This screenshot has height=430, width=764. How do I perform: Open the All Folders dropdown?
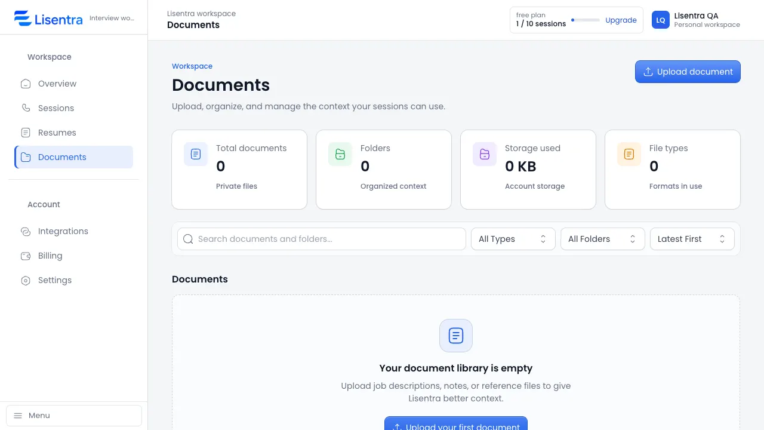[x=603, y=239]
